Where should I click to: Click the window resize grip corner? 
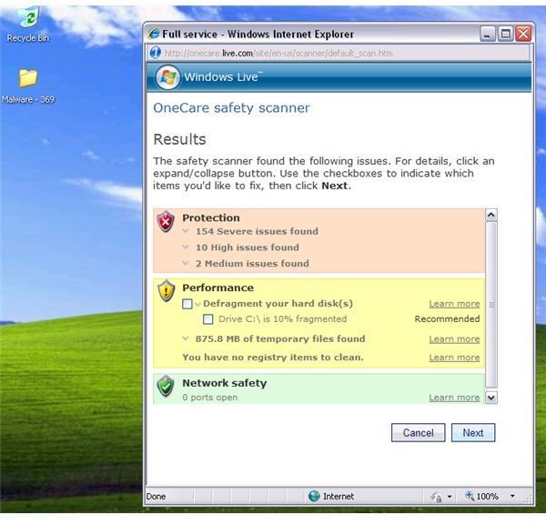coord(530,500)
